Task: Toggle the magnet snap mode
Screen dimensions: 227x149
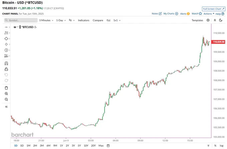Action: pos(6,63)
